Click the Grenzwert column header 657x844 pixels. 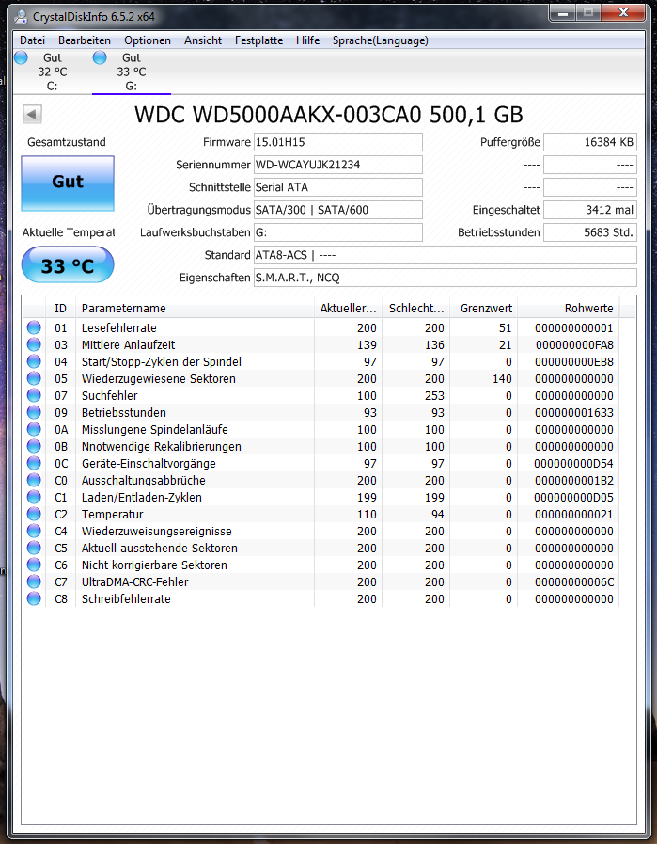[484, 309]
